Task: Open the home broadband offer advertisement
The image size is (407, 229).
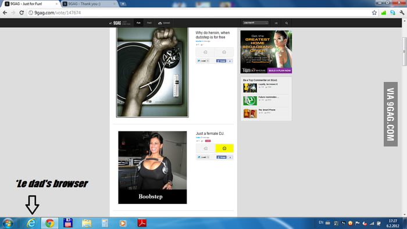Action: pos(266,52)
